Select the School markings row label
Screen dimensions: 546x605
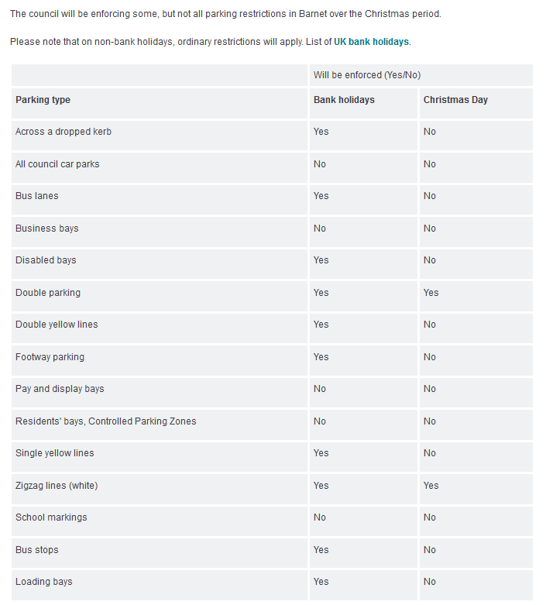point(51,517)
